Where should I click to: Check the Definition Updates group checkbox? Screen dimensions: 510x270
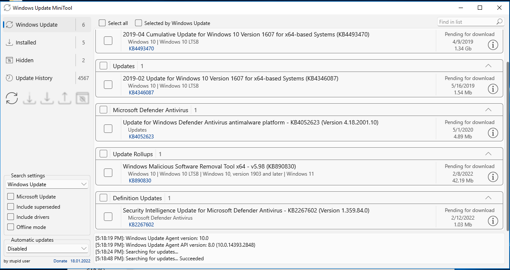point(103,198)
